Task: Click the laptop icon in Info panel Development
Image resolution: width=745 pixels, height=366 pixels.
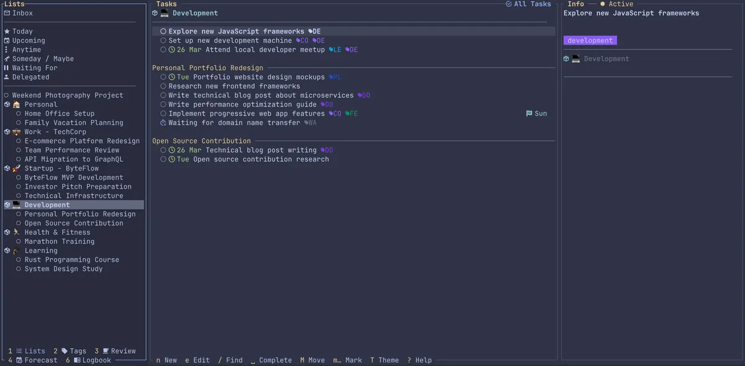Action: [x=576, y=59]
